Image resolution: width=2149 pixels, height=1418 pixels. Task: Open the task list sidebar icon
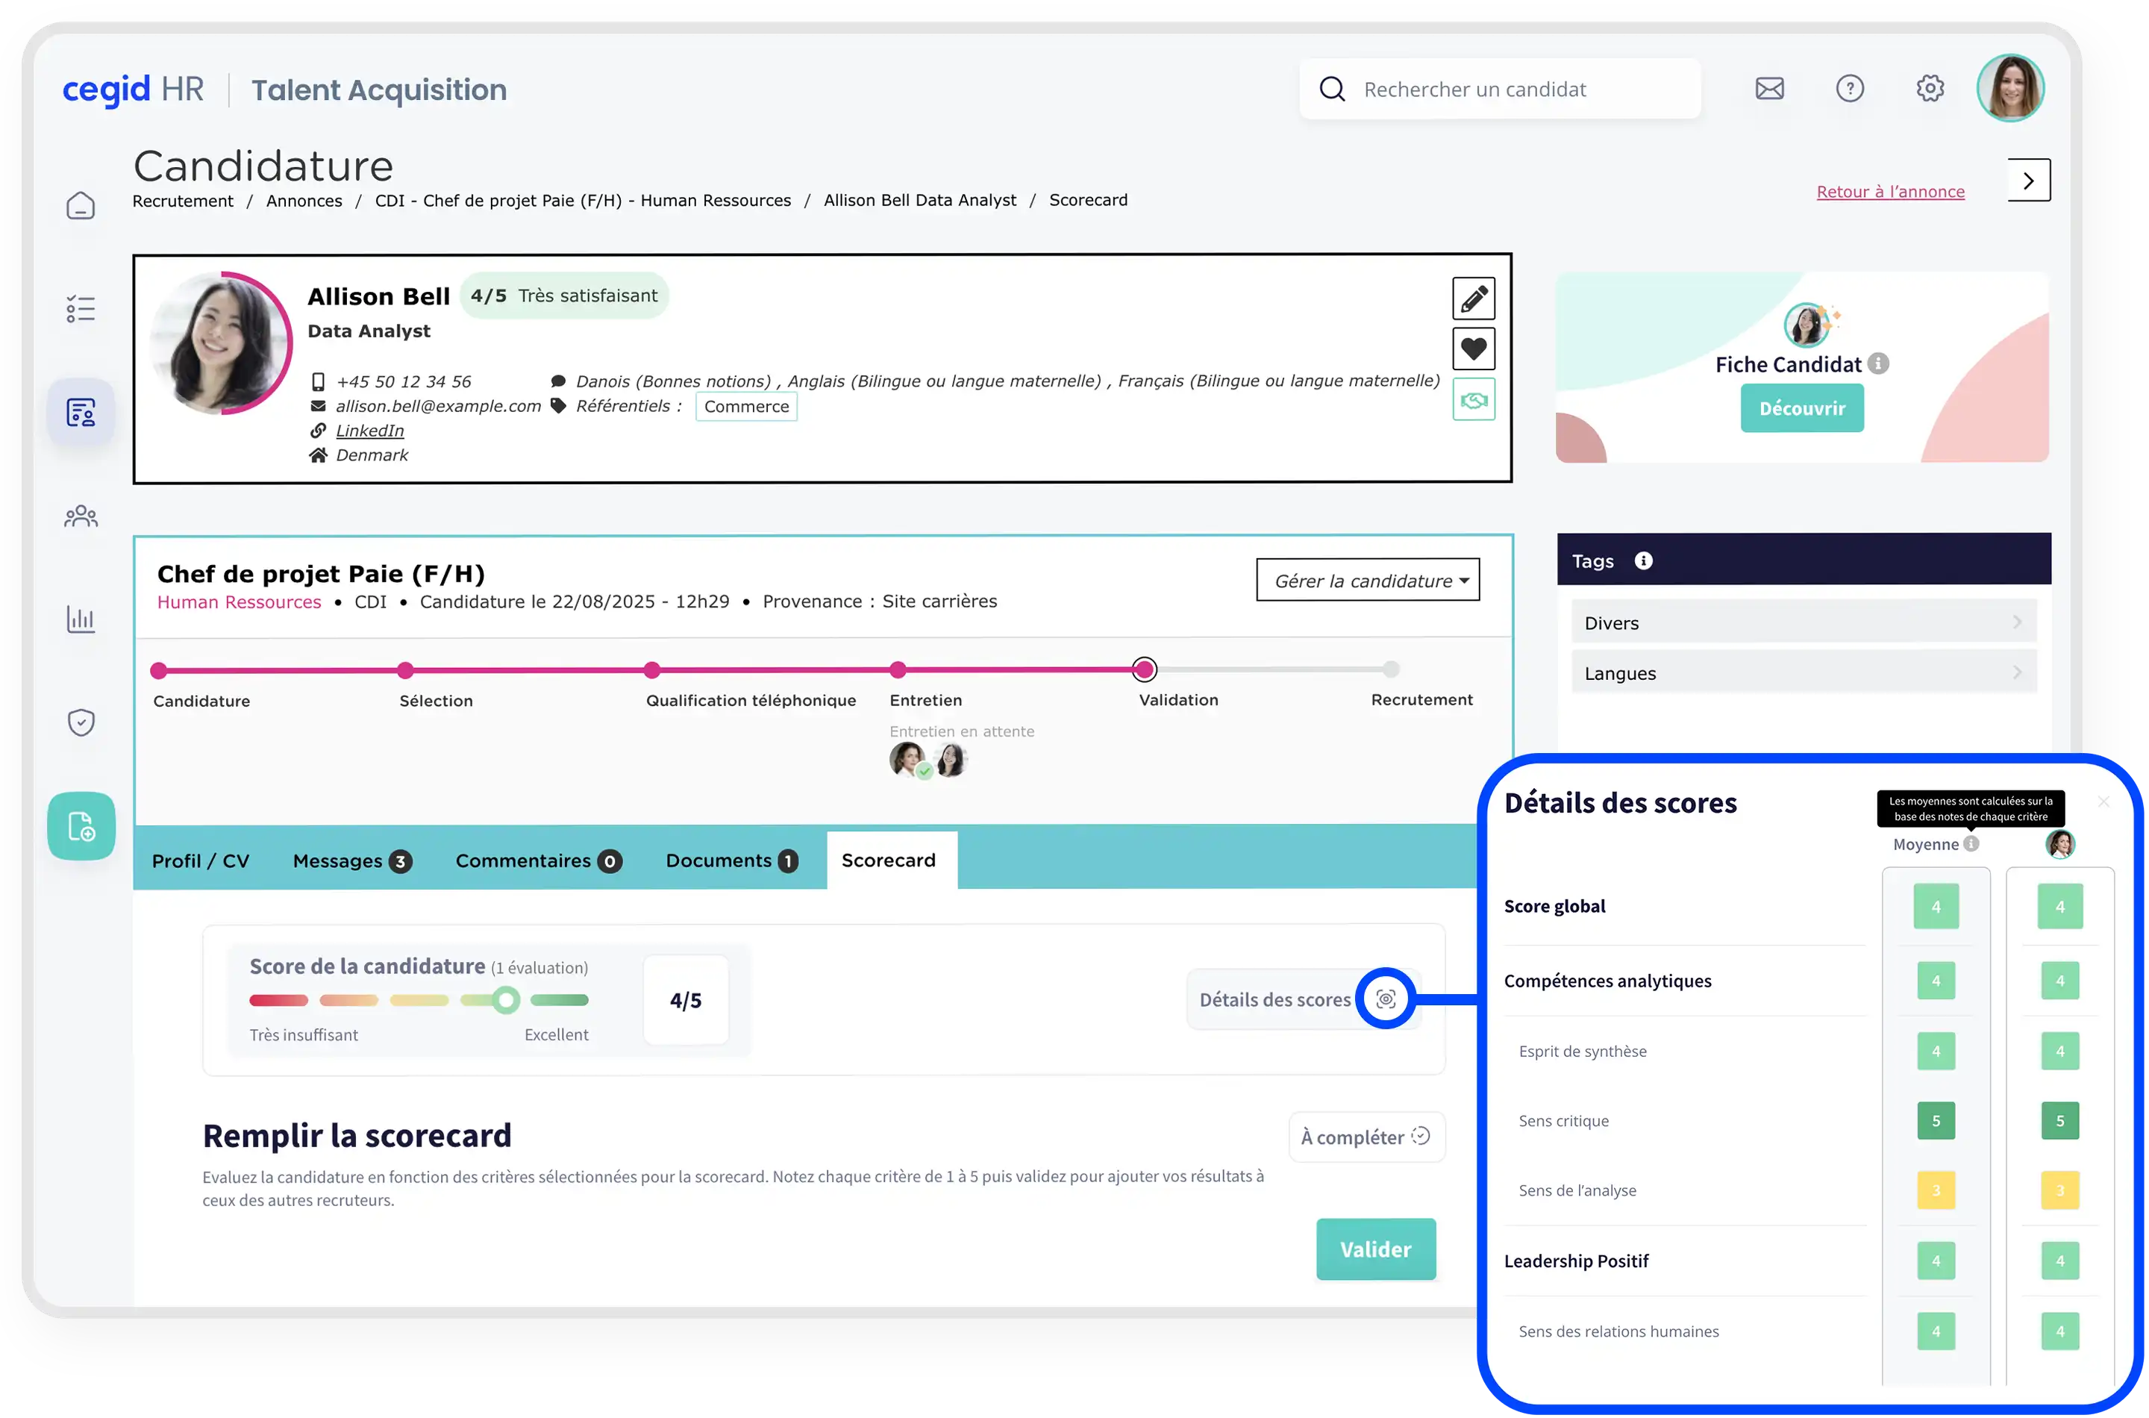[81, 308]
